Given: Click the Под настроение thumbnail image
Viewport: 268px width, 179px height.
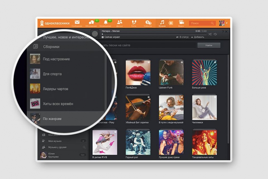Looking at the screenshot, I should click(x=35, y=59).
